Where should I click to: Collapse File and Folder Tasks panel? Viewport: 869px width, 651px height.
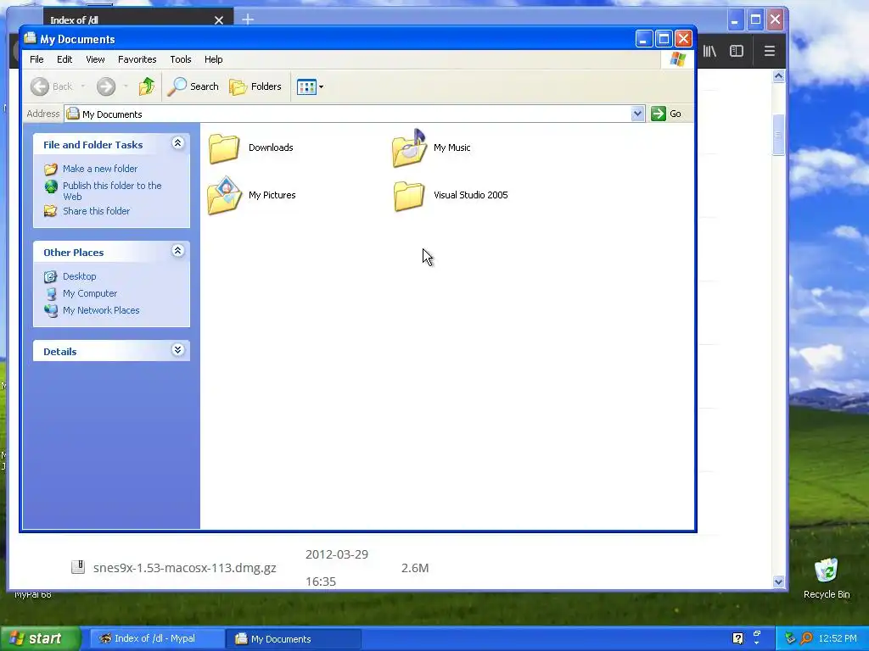[x=178, y=143]
